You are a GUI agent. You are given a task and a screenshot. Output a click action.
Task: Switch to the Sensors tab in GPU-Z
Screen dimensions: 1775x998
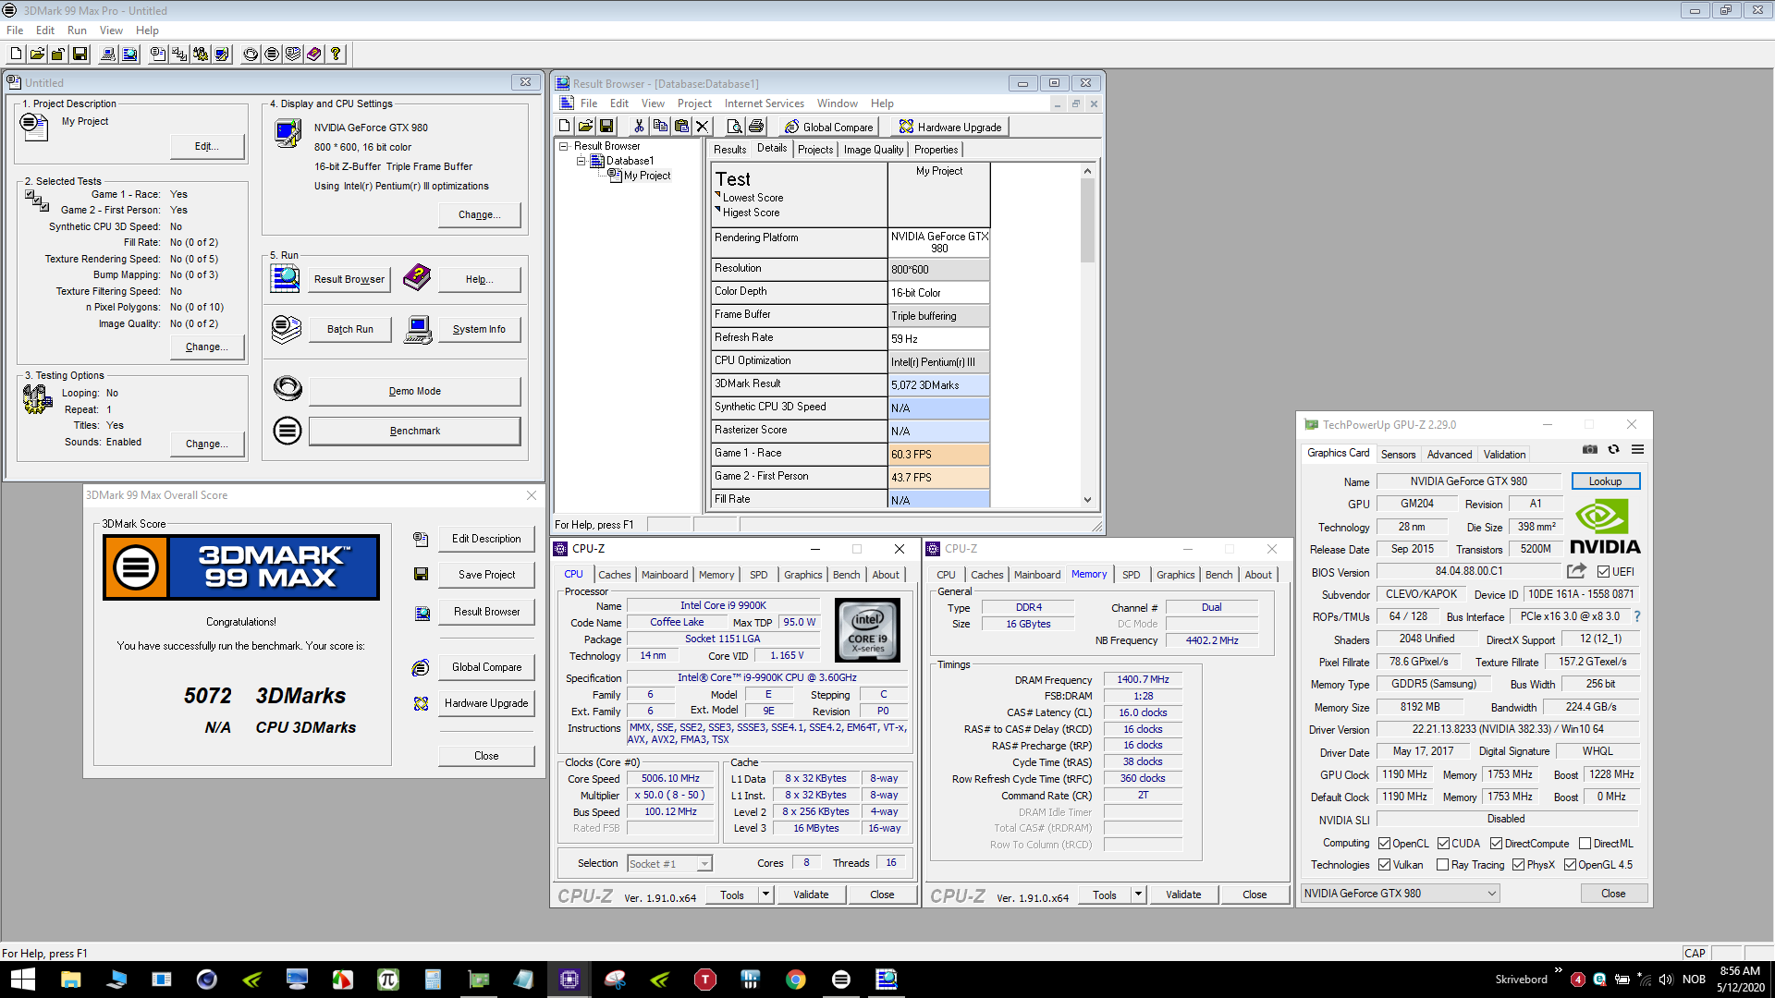tap(1398, 455)
